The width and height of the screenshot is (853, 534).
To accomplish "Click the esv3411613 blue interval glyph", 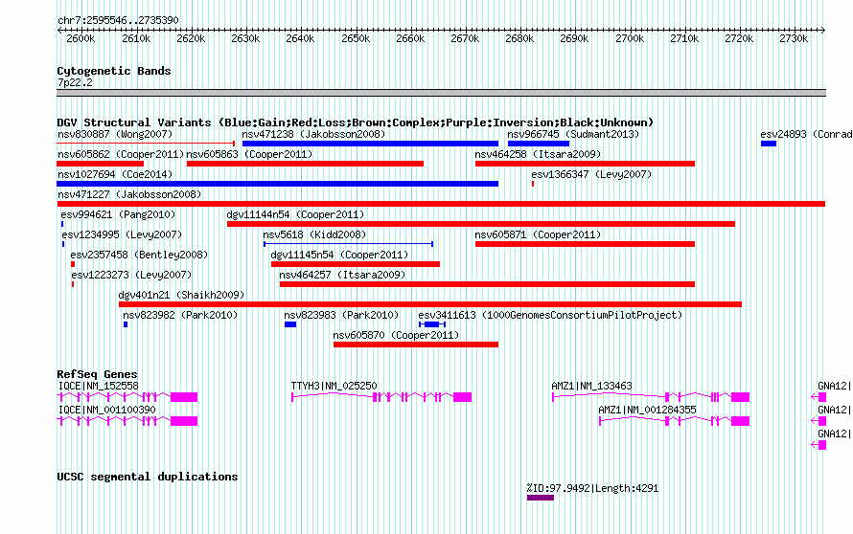I will coord(432,324).
